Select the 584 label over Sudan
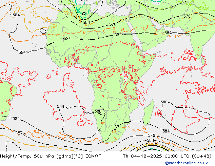 point(118,35)
